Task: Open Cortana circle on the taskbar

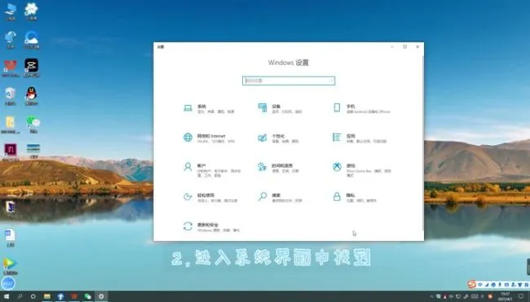Action: (33, 296)
